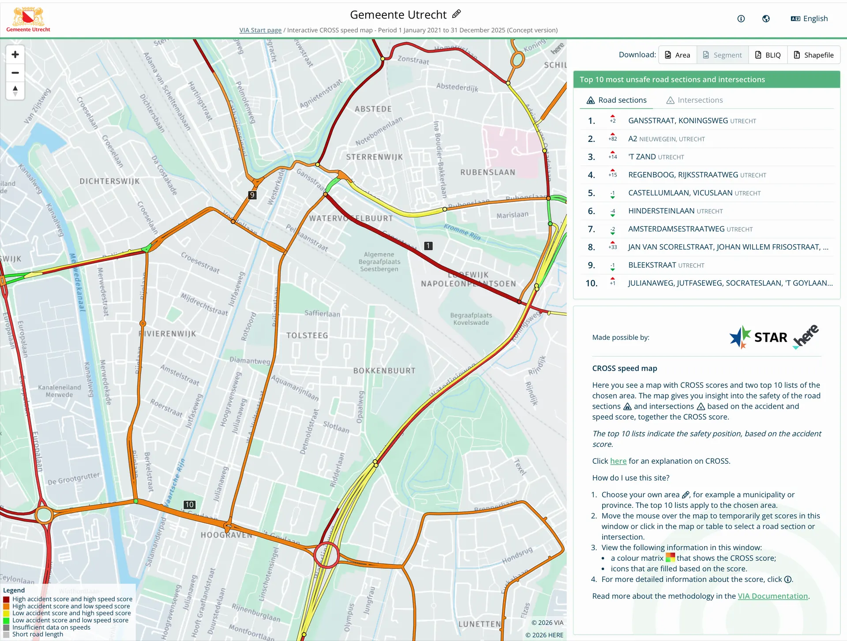Download the Segment report

coord(723,55)
